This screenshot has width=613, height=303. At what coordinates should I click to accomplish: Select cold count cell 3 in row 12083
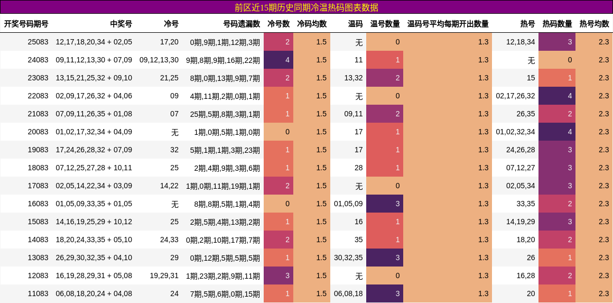pos(278,276)
